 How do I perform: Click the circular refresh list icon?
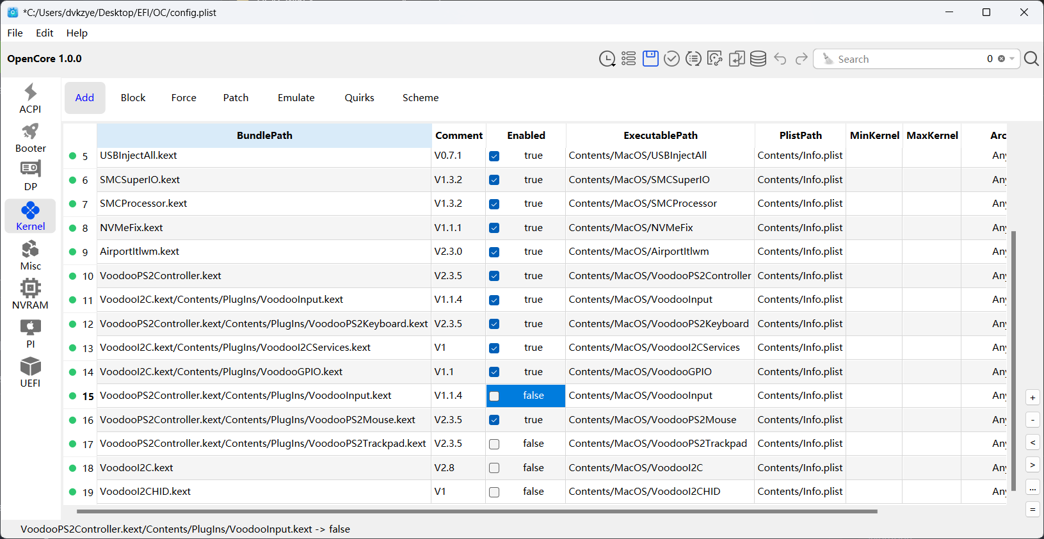click(693, 59)
